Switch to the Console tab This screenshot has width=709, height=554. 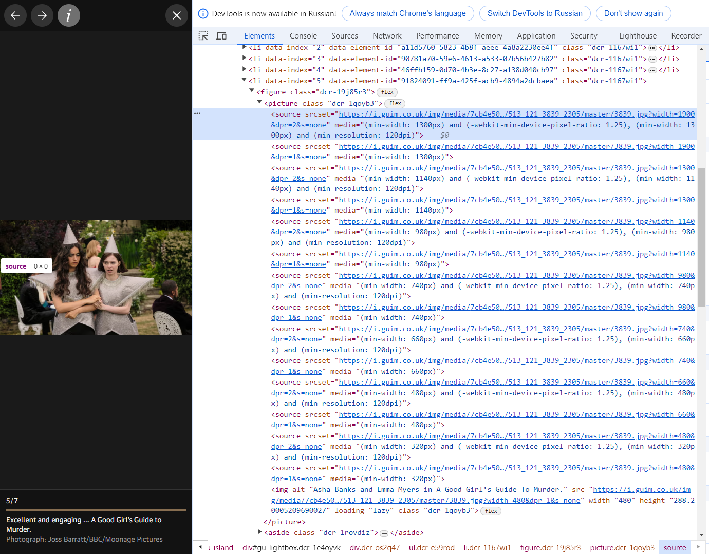coord(303,36)
